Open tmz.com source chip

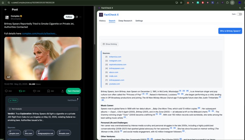tap(29, 133)
